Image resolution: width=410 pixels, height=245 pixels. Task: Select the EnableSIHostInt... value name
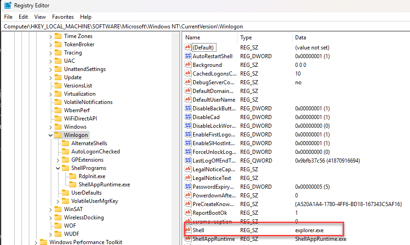(214, 143)
